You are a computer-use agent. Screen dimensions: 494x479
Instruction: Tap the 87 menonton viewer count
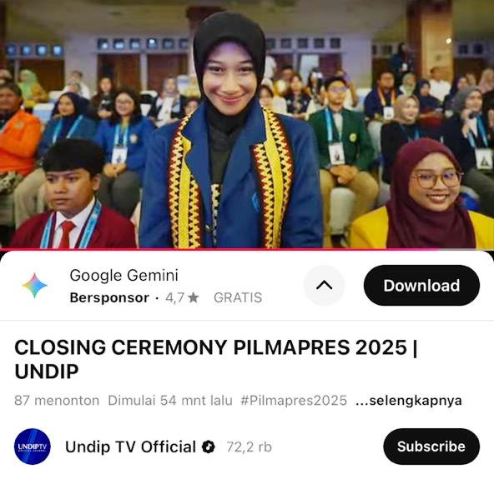click(57, 401)
